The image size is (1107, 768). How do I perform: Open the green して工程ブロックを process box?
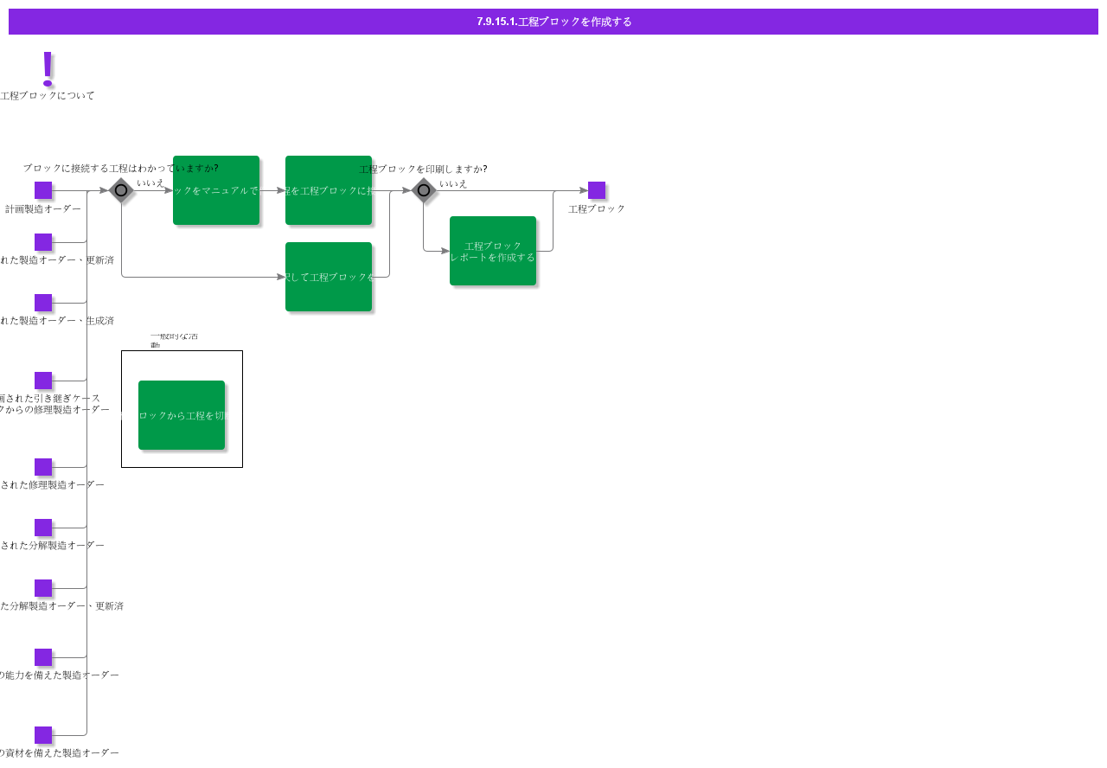click(x=329, y=277)
